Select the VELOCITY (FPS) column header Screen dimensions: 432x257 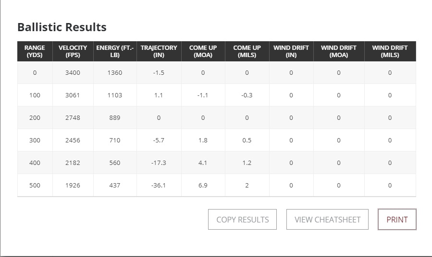coord(73,51)
